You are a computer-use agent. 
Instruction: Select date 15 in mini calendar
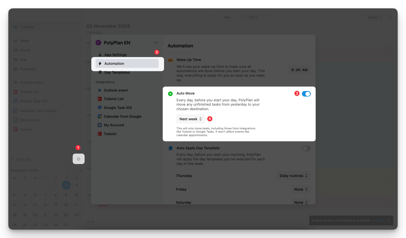click(x=56, y=205)
